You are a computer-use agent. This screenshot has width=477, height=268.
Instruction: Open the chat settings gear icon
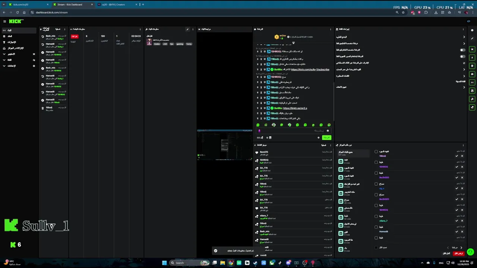click(x=319, y=138)
